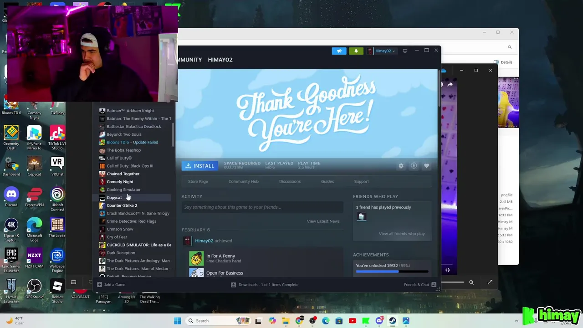Select Comedy Night in library list

[x=120, y=182]
